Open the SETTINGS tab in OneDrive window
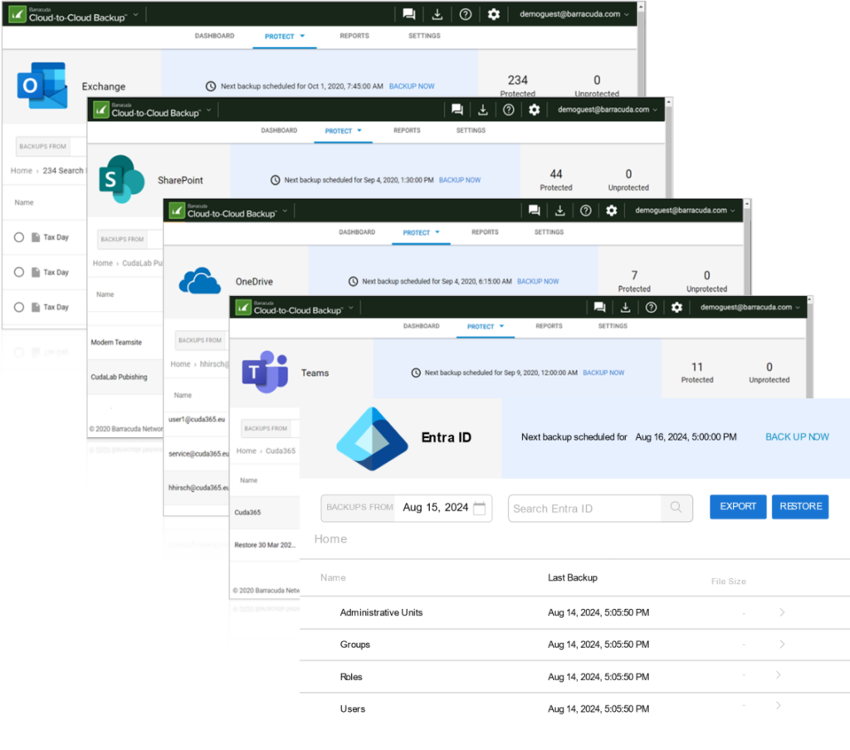This screenshot has height=750, width=850. tap(550, 232)
